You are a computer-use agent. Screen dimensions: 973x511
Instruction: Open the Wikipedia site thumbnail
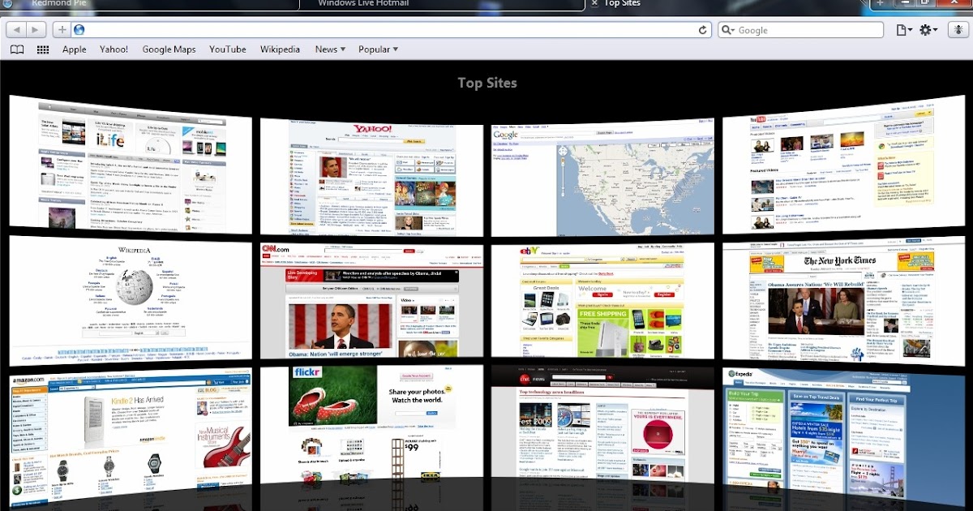click(x=131, y=300)
